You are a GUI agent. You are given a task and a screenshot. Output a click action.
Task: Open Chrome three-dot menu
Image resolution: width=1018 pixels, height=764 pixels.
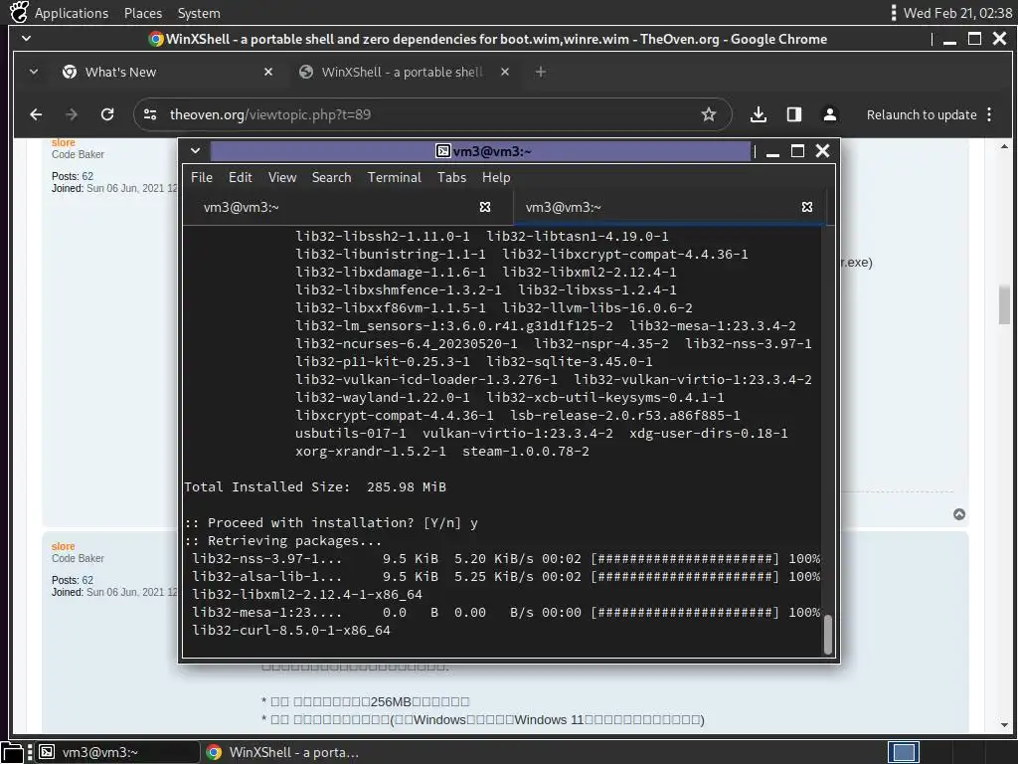tap(989, 115)
